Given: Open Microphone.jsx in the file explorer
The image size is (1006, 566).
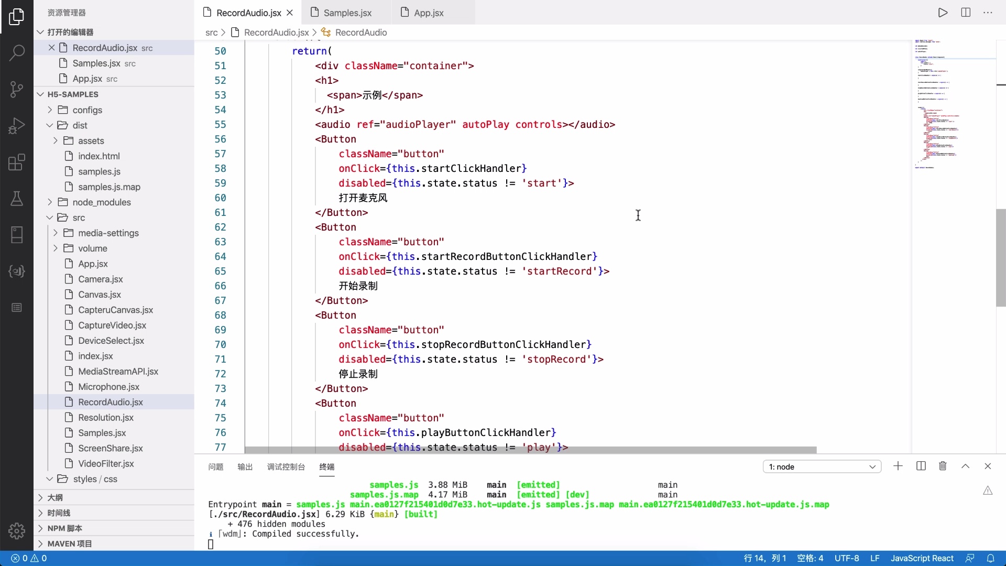Looking at the screenshot, I should 108,387.
